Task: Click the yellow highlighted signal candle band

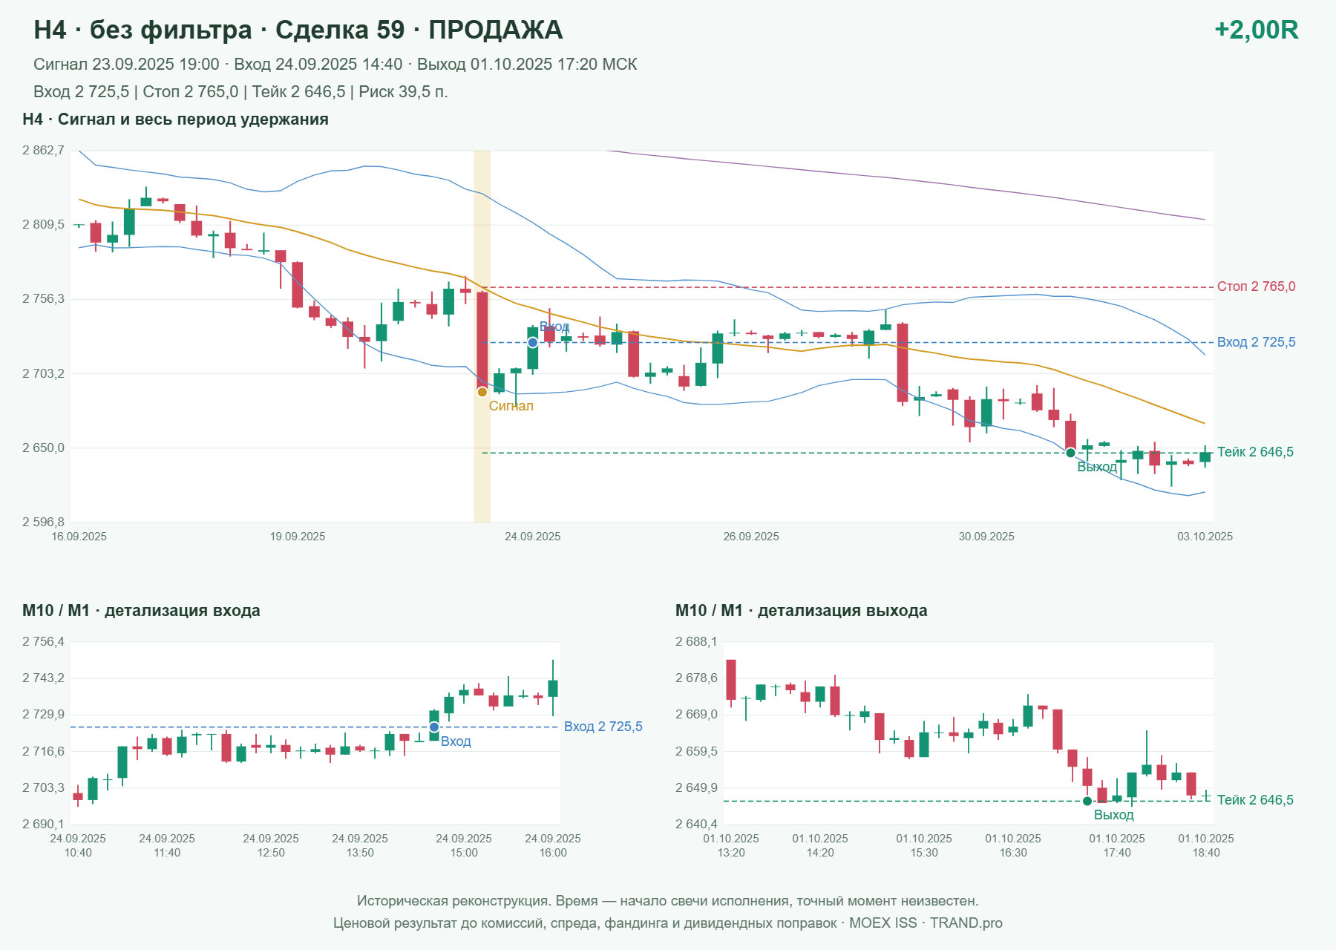Action: pyautogui.click(x=482, y=336)
